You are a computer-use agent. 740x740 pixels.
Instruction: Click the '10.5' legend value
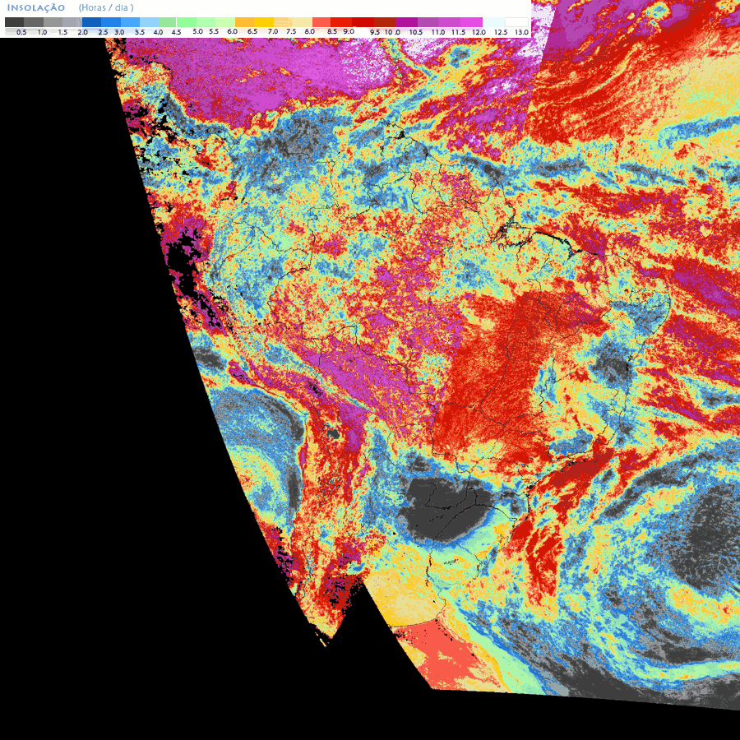coord(416,32)
